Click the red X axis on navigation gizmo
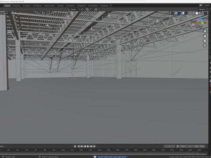 point(196,23)
